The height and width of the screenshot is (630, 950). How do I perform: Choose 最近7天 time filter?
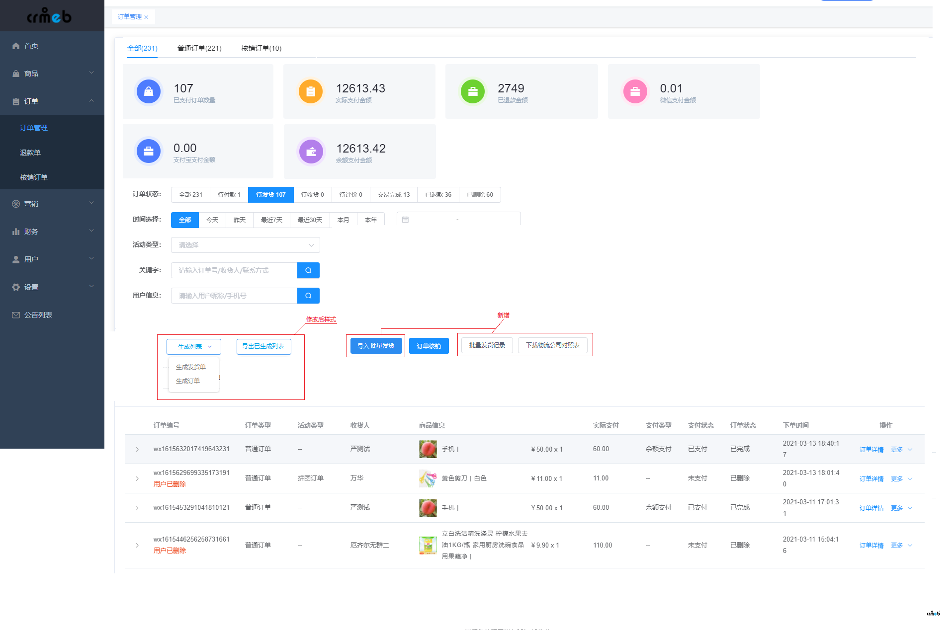[x=271, y=220]
